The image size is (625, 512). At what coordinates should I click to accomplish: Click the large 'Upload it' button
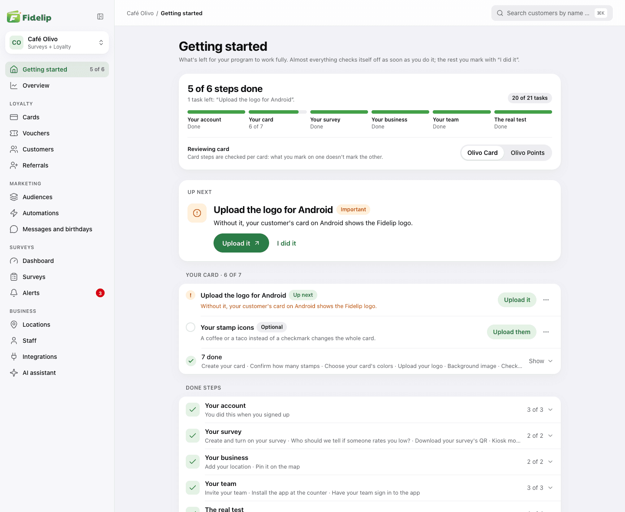241,243
